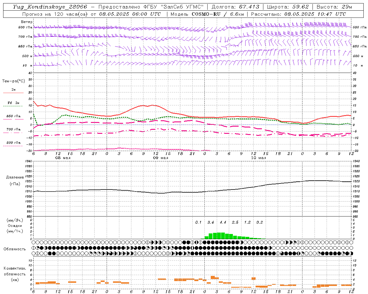Select the '09 мая' date label
Image resolution: width=368 pixels, height=294 pixels.
tap(161, 158)
